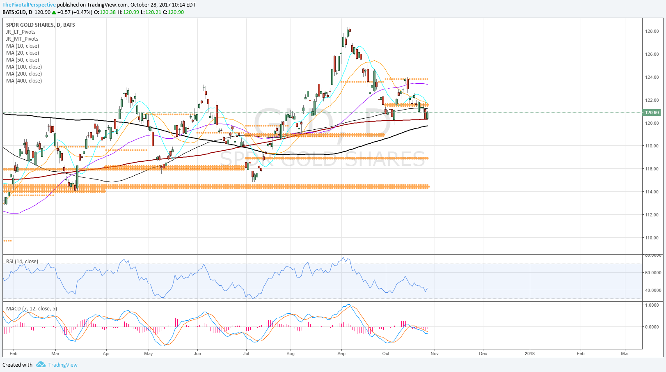666x372 pixels.
Task: Click the Mar label beside Apr
Action: pos(55,354)
